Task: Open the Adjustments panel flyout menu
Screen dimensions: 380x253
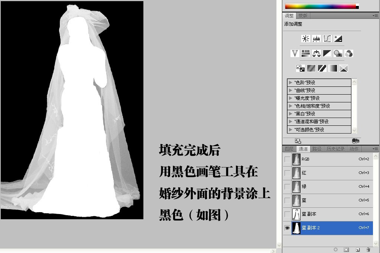Action: 375,16
